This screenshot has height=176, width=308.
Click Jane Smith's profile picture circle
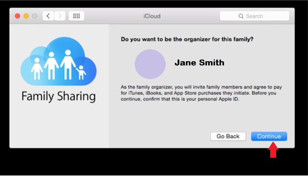[x=150, y=64]
